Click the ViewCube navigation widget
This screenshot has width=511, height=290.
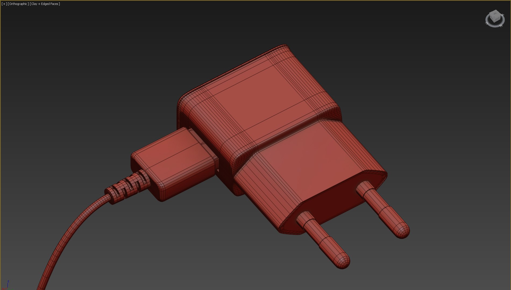(x=495, y=18)
